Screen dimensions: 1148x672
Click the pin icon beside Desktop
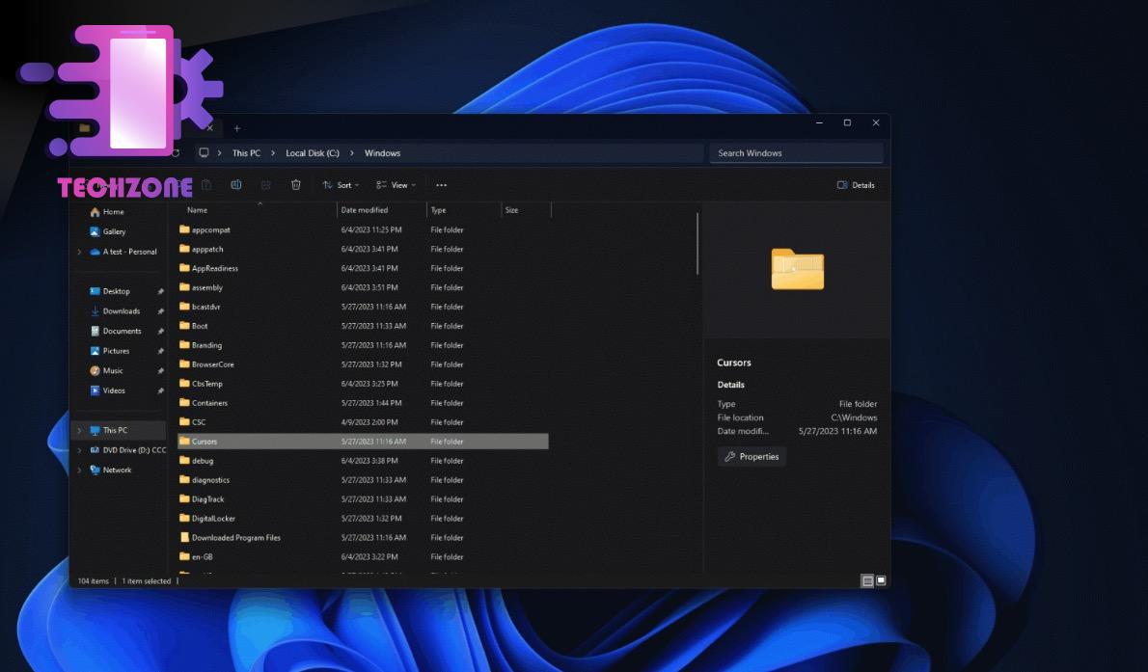pos(160,291)
